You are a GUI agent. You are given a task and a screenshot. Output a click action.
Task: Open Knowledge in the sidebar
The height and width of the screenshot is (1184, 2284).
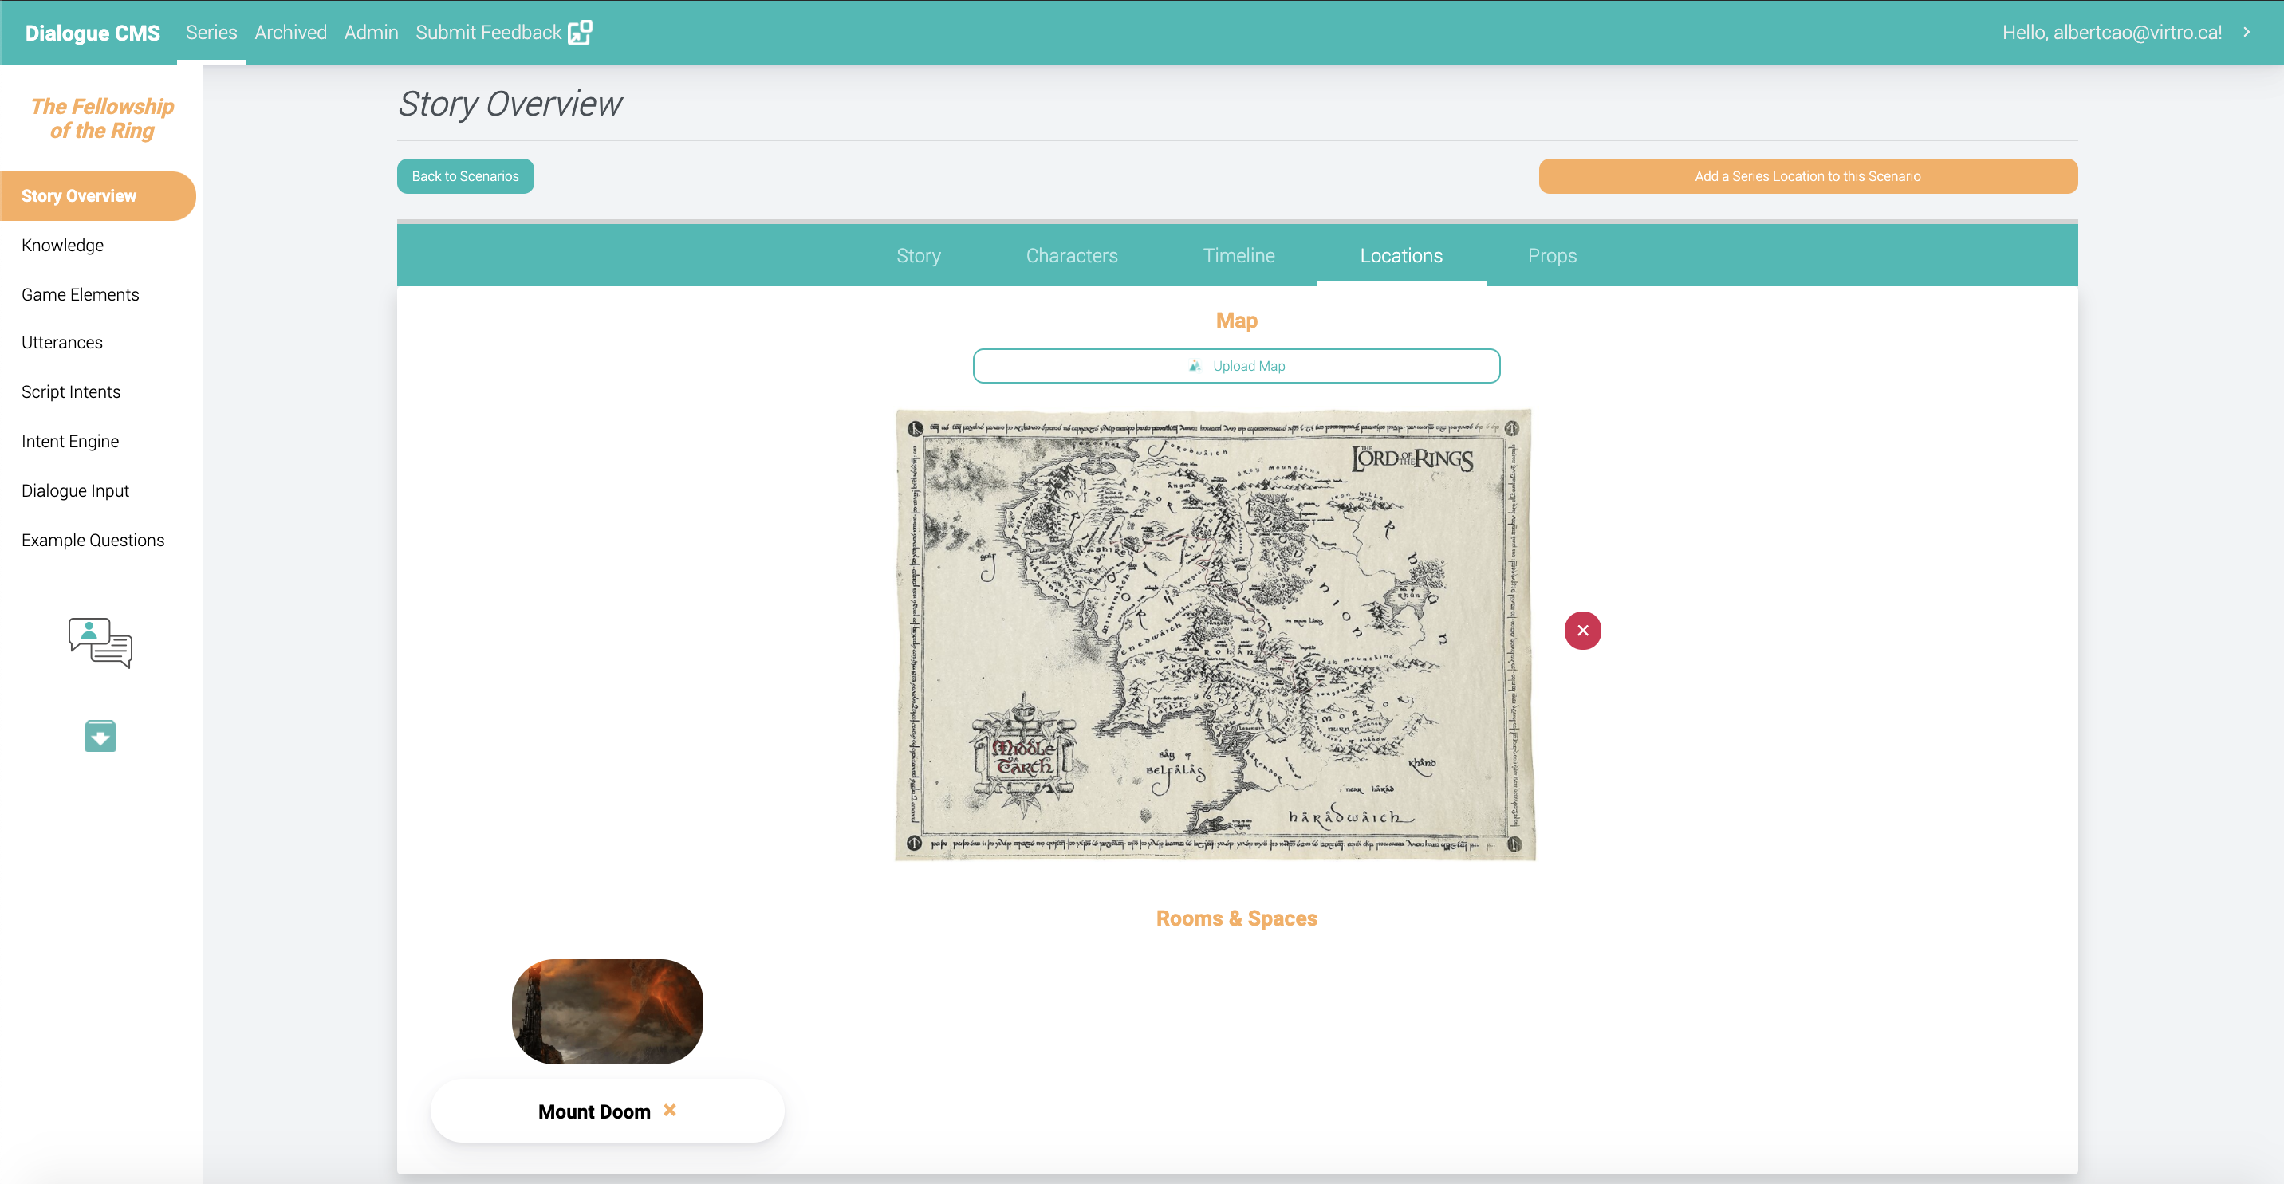(62, 246)
